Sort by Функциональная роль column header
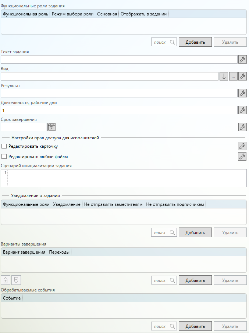249x333 pixels. point(25,14)
